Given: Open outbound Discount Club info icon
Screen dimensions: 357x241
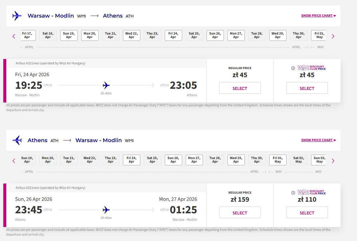Looking at the screenshot, I should pos(293,68).
